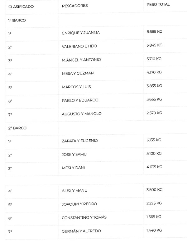Select the 2.225 KG weight cell
This screenshot has width=187, height=242.
click(x=154, y=203)
